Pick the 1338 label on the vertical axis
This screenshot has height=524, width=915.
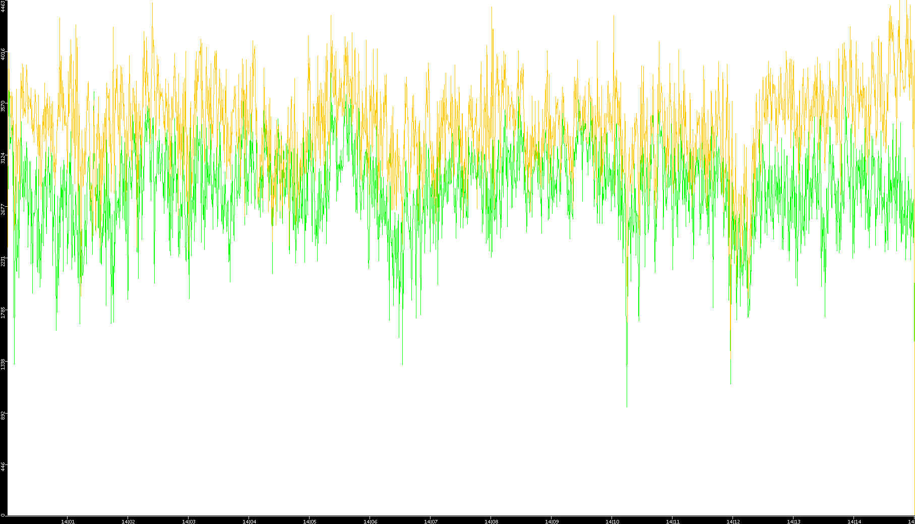coord(3,364)
